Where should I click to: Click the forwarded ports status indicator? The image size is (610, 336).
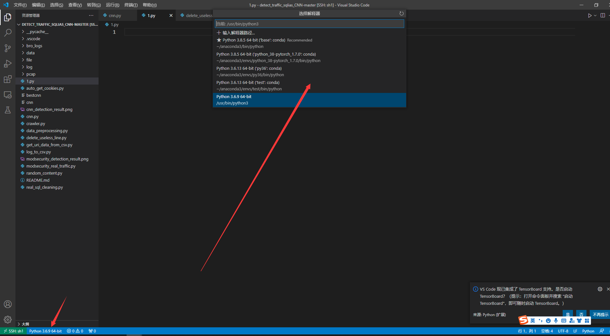point(92,331)
